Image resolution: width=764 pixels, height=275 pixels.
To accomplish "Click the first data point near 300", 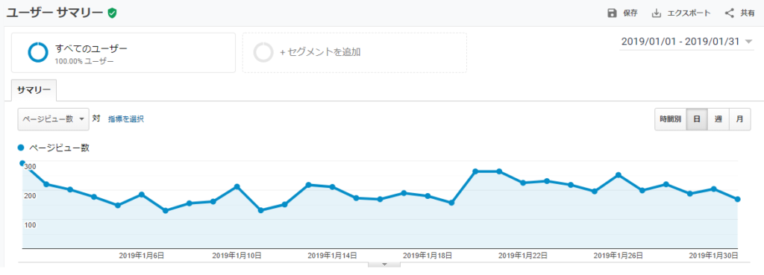I will click(22, 163).
